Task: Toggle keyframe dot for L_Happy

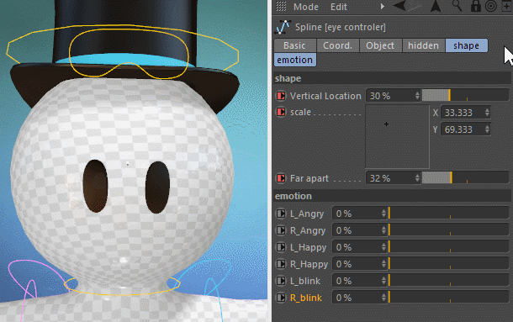Action: pos(281,247)
